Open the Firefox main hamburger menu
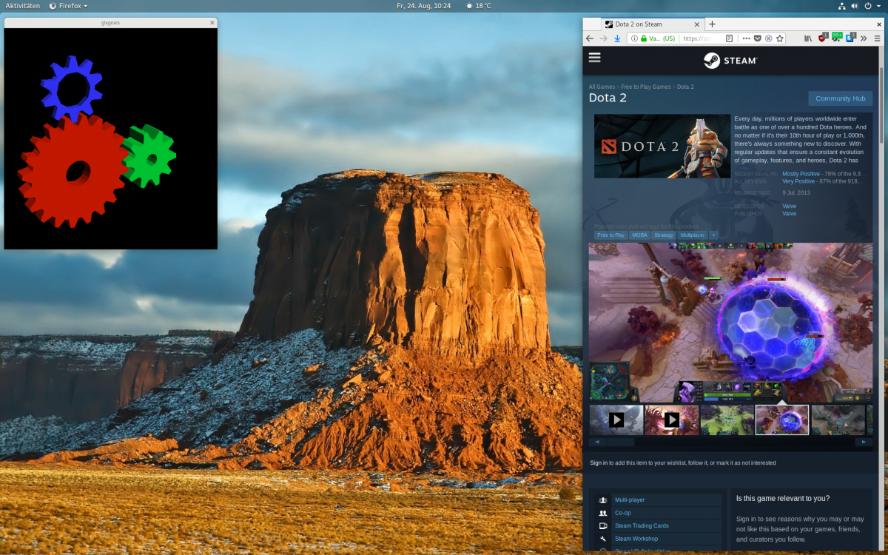Image resolution: width=888 pixels, height=555 pixels. point(878,38)
